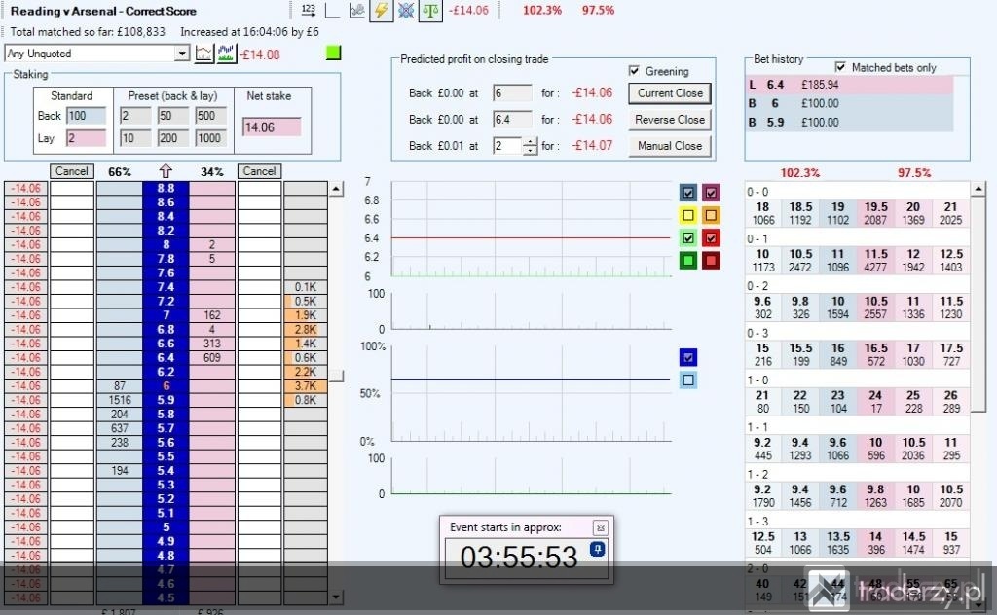This screenshot has height=615, width=997.
Task: Click the Net stake 14.06 field
Action: point(272,127)
